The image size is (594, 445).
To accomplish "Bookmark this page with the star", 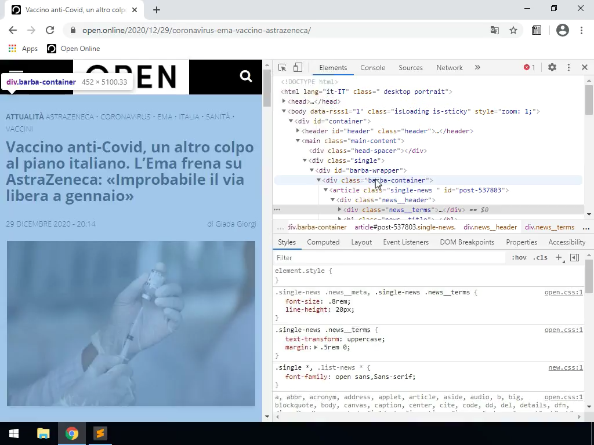I will [513, 30].
